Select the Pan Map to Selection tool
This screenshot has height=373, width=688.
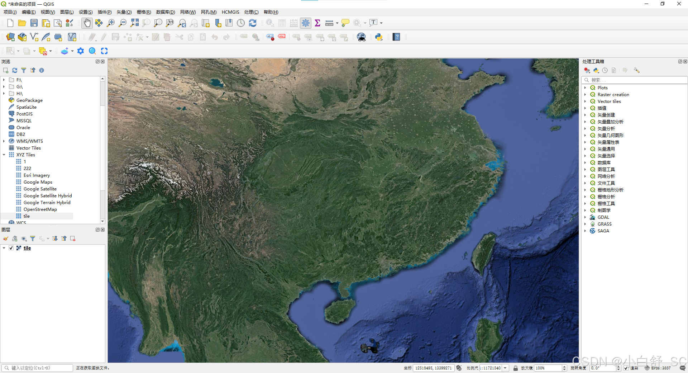pyautogui.click(x=99, y=23)
